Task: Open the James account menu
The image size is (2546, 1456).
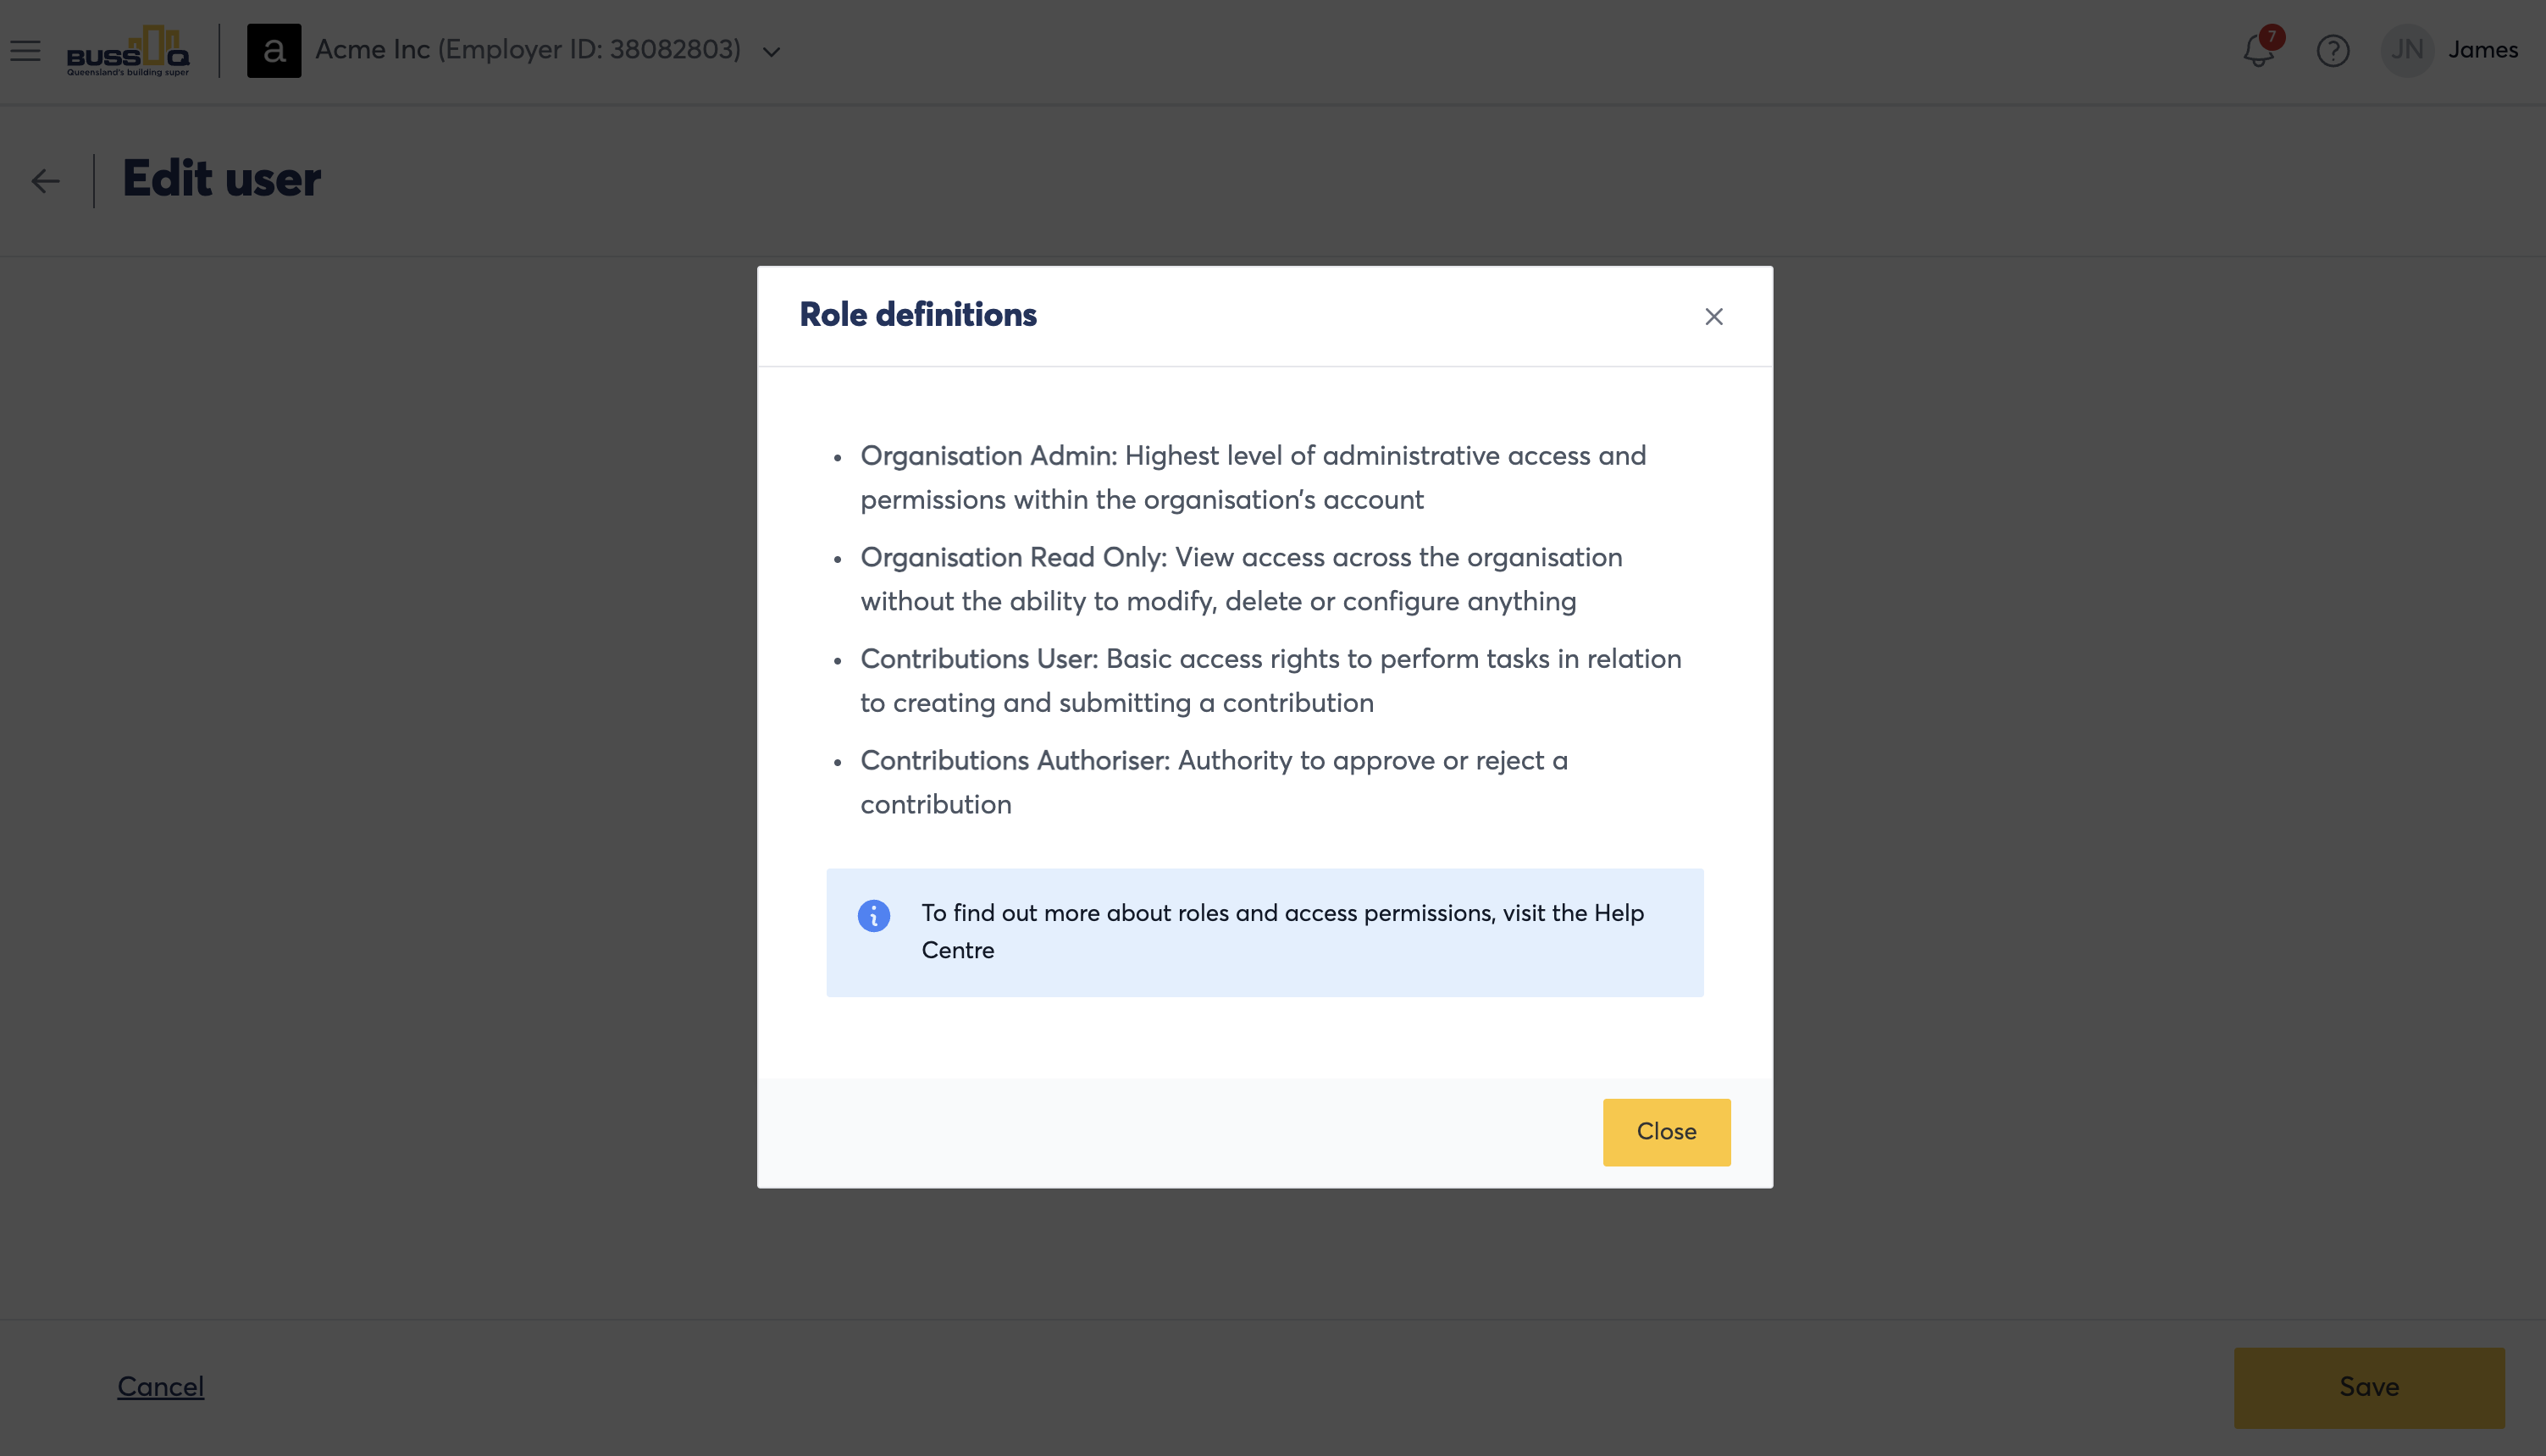Action: (x=2482, y=50)
